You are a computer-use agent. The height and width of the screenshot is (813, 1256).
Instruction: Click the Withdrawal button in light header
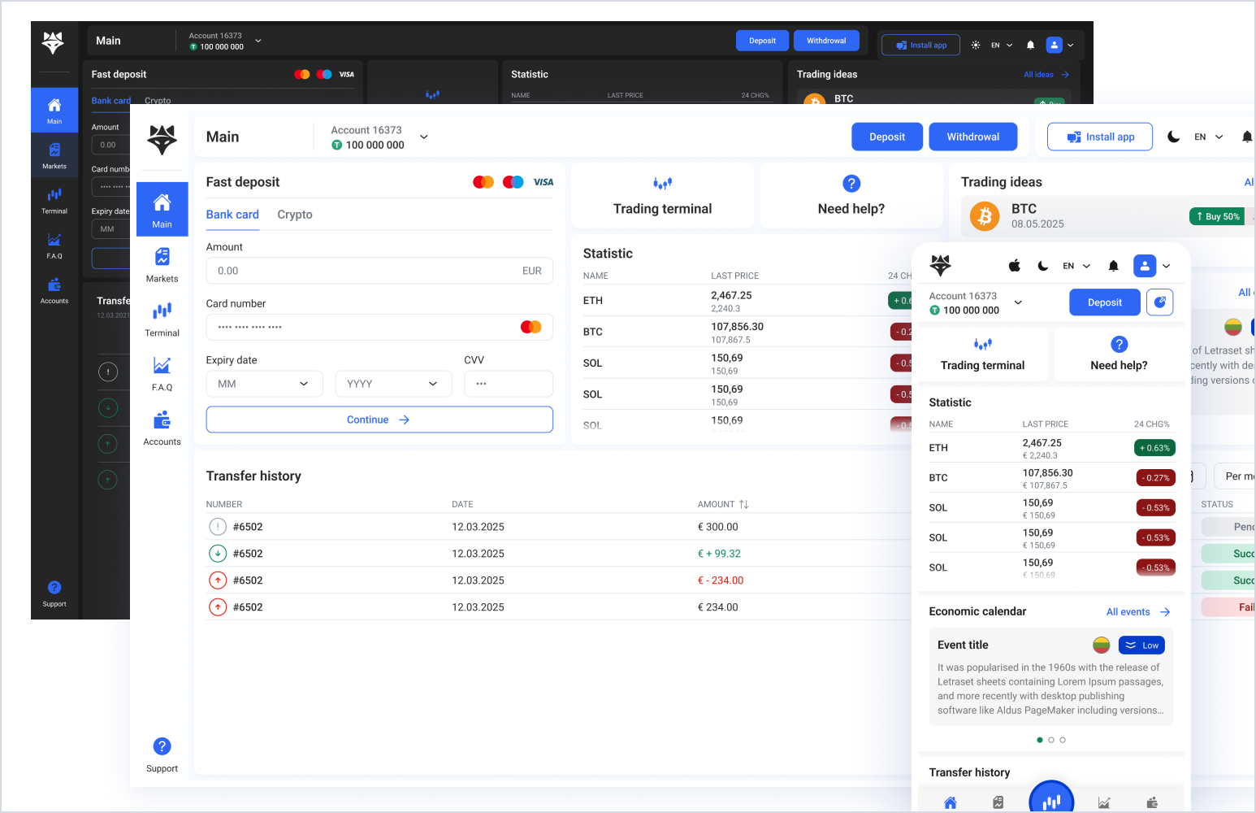point(972,137)
